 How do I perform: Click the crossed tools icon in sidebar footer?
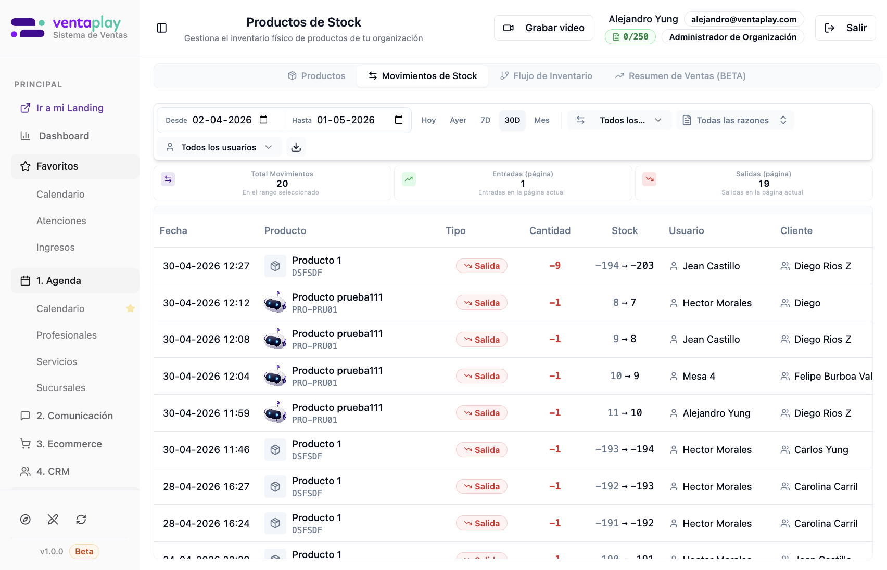53,520
